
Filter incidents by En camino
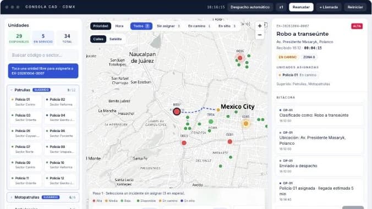point(199,26)
